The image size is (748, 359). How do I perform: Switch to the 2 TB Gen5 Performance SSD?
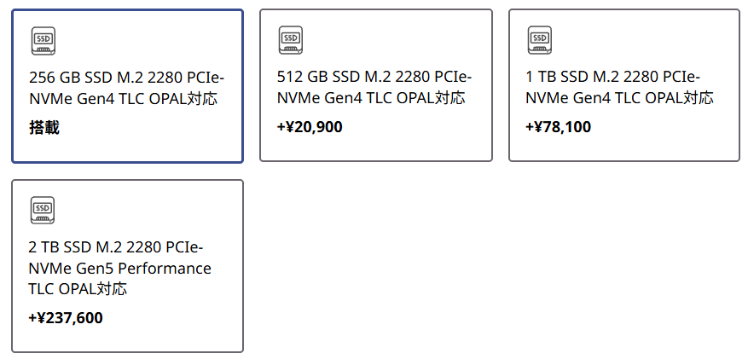pyautogui.click(x=127, y=266)
